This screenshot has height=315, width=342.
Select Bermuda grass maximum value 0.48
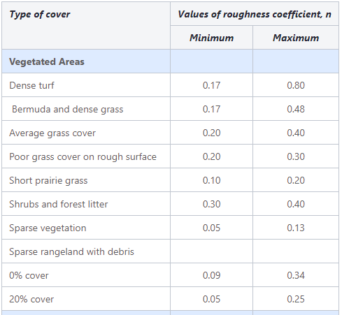pyautogui.click(x=296, y=109)
